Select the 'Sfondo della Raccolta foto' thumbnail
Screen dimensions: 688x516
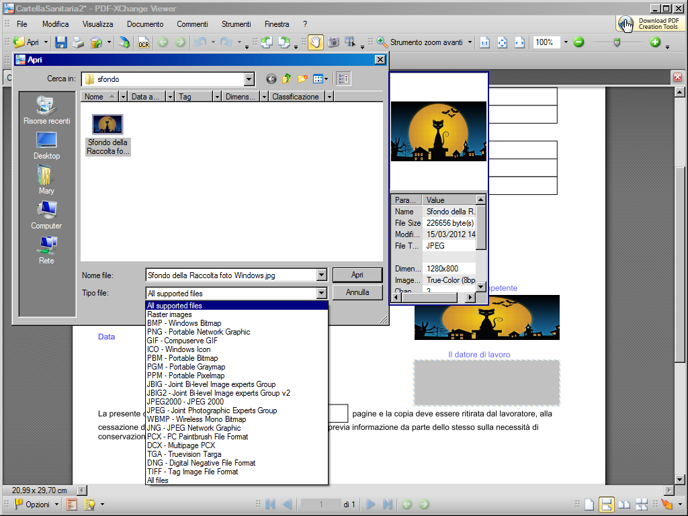tap(107, 134)
